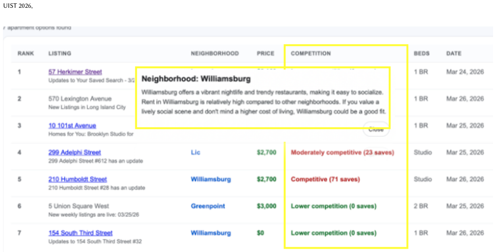Click the $3,000 price cell
The image size is (496, 252).
(x=266, y=206)
